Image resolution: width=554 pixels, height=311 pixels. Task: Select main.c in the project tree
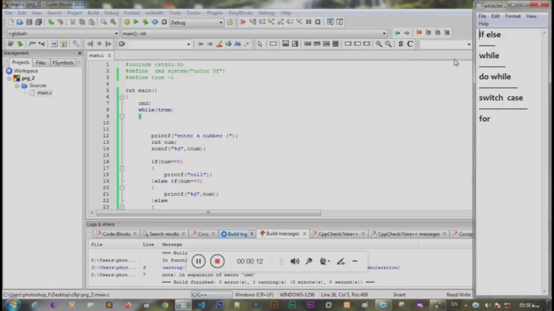(x=44, y=93)
